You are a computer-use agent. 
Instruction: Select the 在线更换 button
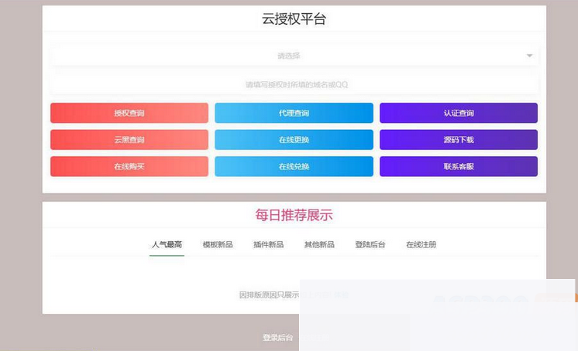[294, 140]
